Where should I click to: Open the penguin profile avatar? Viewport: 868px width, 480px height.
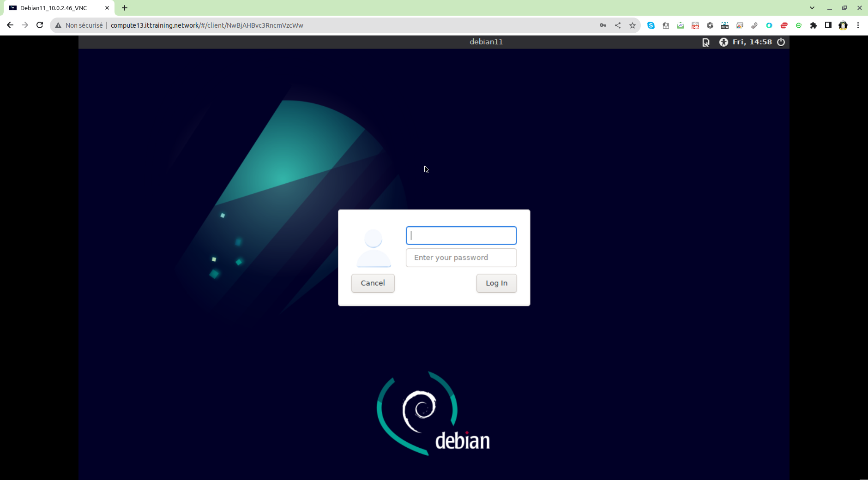click(x=843, y=25)
